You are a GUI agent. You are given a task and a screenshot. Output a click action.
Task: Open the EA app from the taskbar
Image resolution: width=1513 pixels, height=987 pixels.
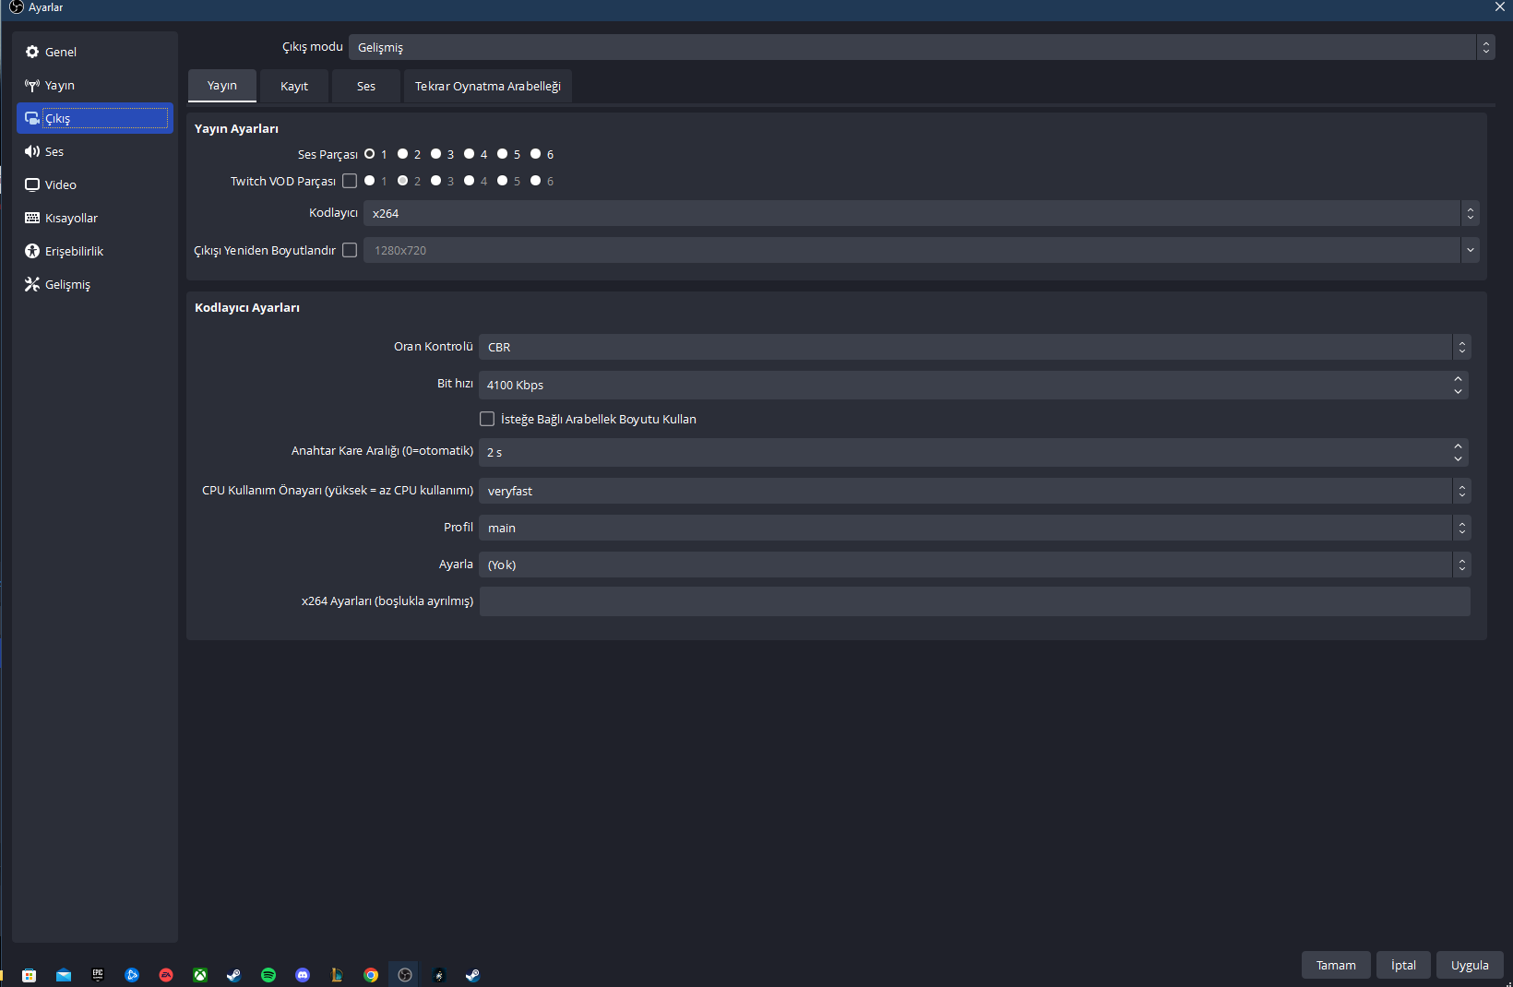pos(166,975)
